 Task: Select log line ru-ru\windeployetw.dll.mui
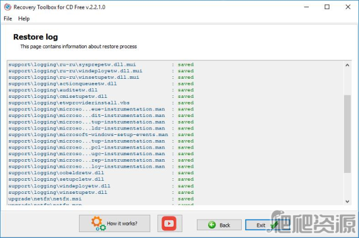click(101, 71)
